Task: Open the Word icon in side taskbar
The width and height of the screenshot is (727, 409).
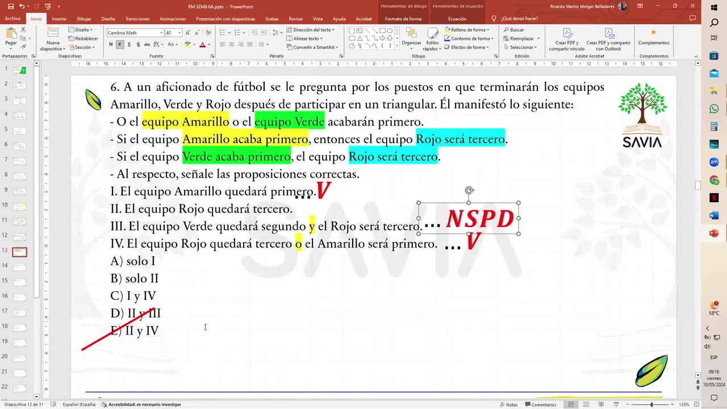Action: click(x=714, y=216)
